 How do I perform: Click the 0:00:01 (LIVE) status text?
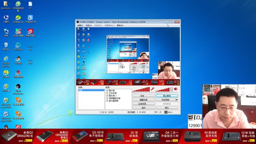[x=107, y=112]
